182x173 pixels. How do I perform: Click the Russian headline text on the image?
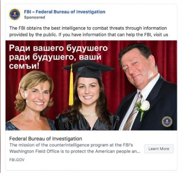(x=58, y=57)
